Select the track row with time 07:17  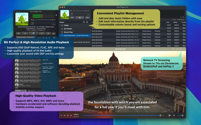[x=139, y=43]
